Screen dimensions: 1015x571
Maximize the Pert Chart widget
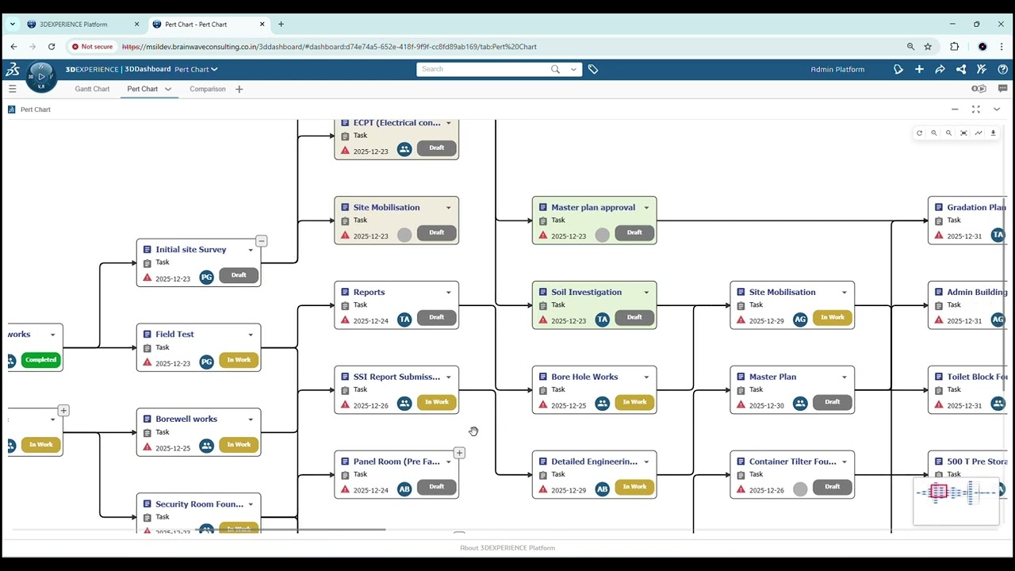976,109
